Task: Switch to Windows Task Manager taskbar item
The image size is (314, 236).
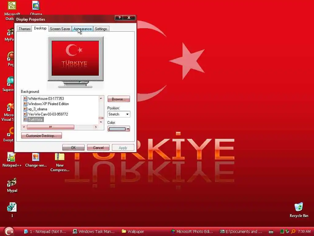Action: pyautogui.click(x=94, y=231)
